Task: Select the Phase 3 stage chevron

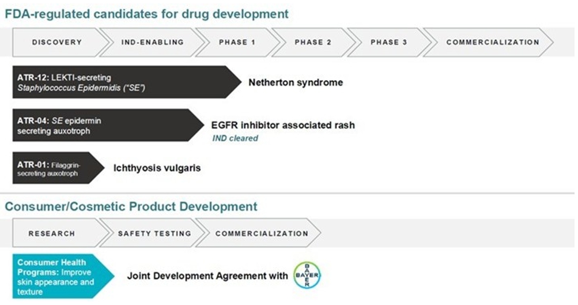Action: [x=388, y=42]
